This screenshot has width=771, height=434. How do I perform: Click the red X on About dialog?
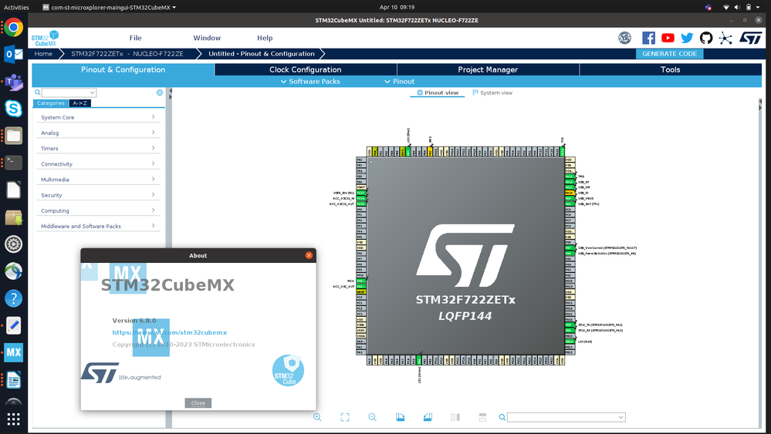click(309, 255)
